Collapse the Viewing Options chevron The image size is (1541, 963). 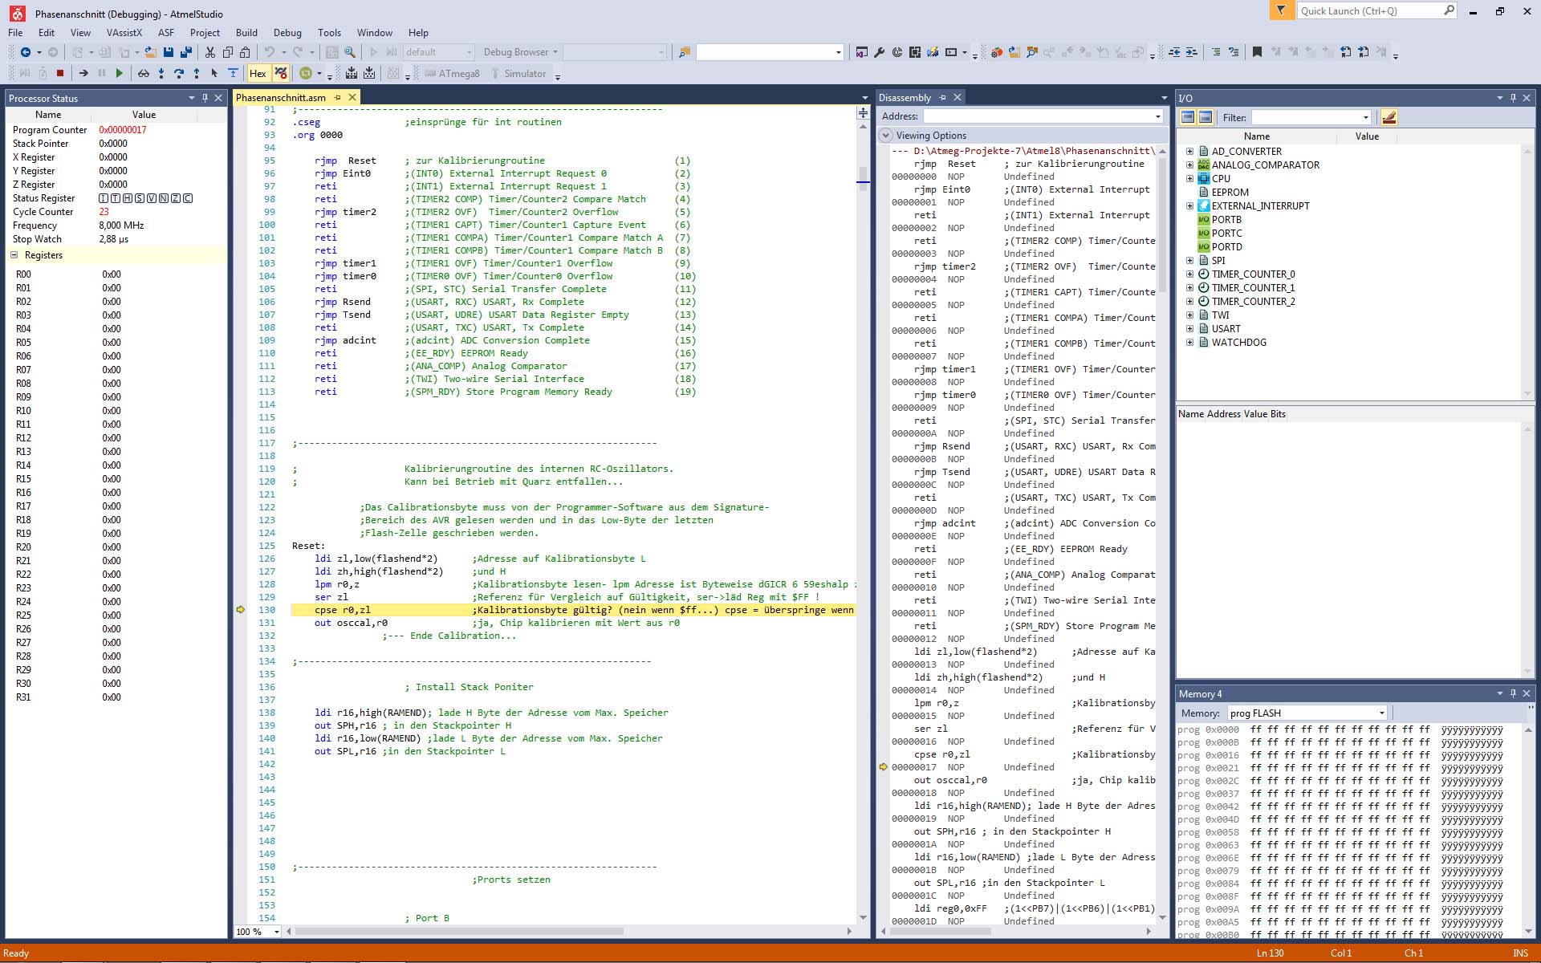pos(886,136)
